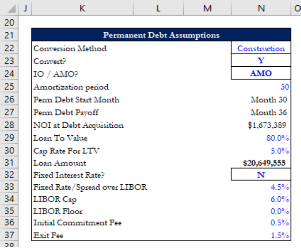Viewport: 301px width, 248px height.
Task: Select row 20 header
Action: pyautogui.click(x=9, y=22)
